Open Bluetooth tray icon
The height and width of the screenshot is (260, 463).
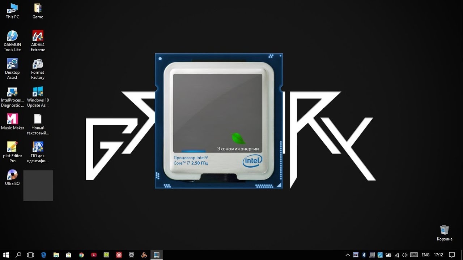(364, 255)
